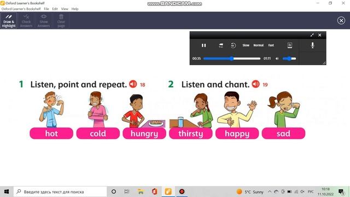Click the audio player resize grip

click(x=324, y=63)
